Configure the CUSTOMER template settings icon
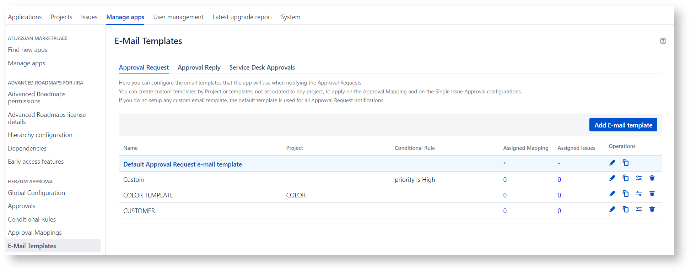The image size is (691, 272). click(x=639, y=210)
